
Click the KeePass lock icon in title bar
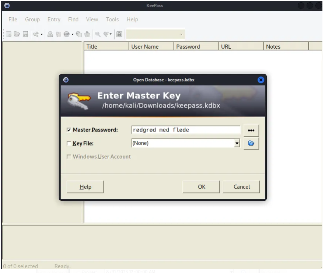pyautogui.click(x=7, y=6)
